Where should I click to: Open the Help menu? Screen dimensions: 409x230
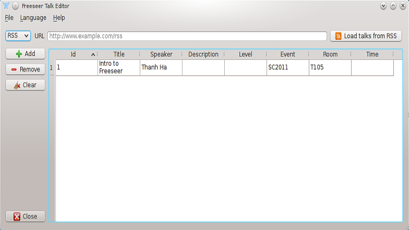click(59, 18)
